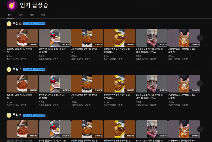The height and width of the screenshot is (142, 212).
Task: Click the 푸짐스 channel avatar in the third section
Action: coord(9,115)
